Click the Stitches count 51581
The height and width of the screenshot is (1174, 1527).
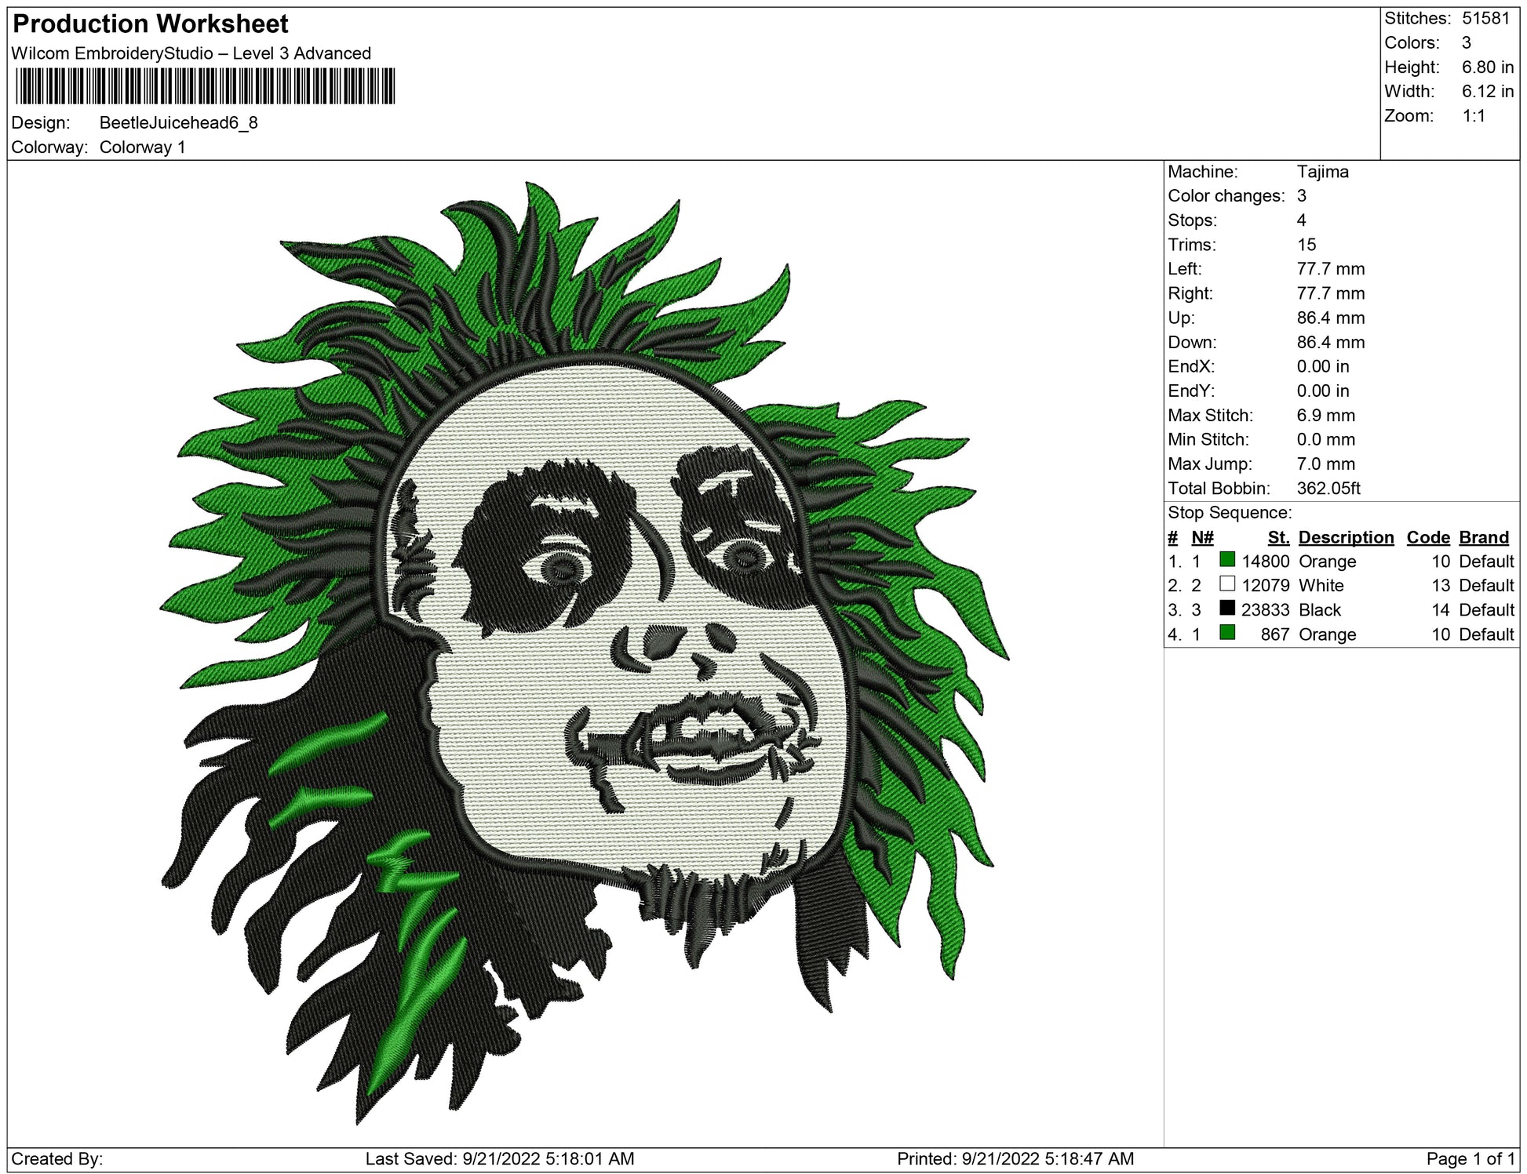[x=1485, y=18]
